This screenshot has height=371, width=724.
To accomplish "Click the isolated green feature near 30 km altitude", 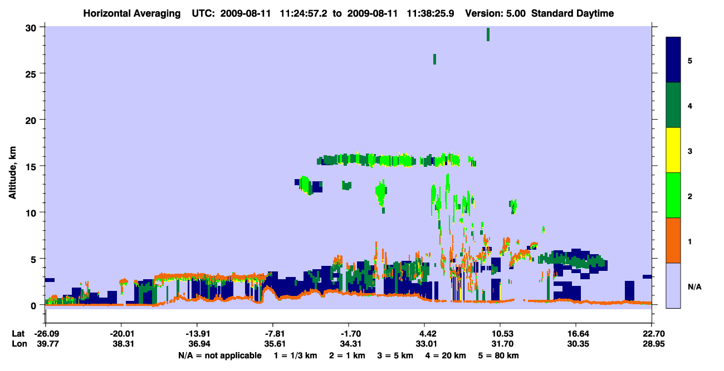I will (x=488, y=34).
